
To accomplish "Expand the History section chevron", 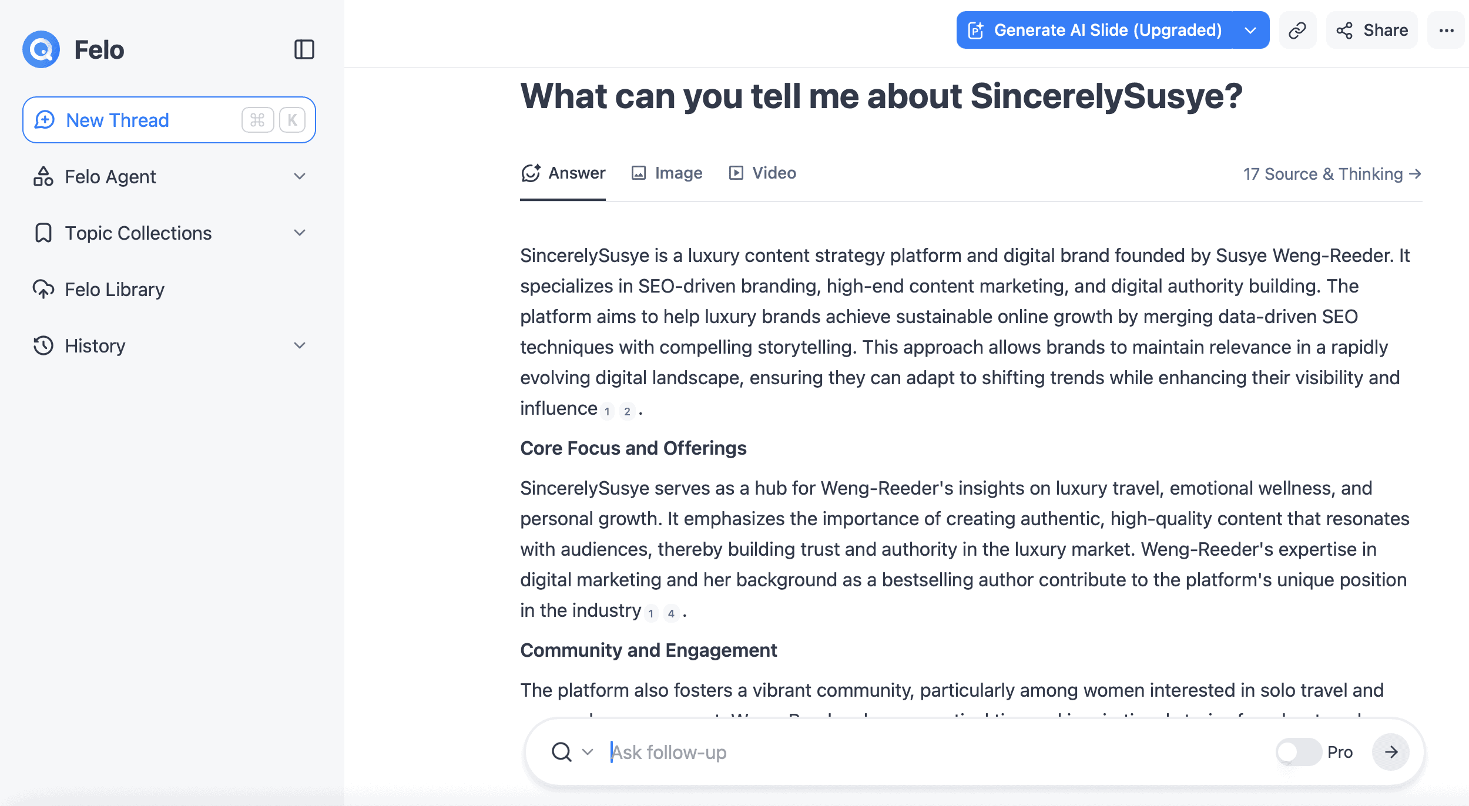I will (300, 345).
